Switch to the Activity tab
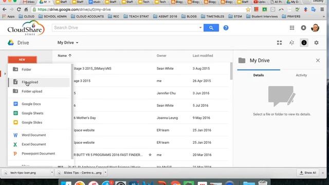Image resolution: width=329 pixels, height=185 pixels. [x=301, y=75]
